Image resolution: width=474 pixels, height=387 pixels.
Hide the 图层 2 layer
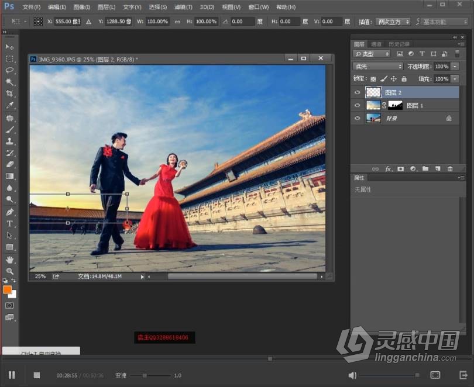[x=358, y=92]
